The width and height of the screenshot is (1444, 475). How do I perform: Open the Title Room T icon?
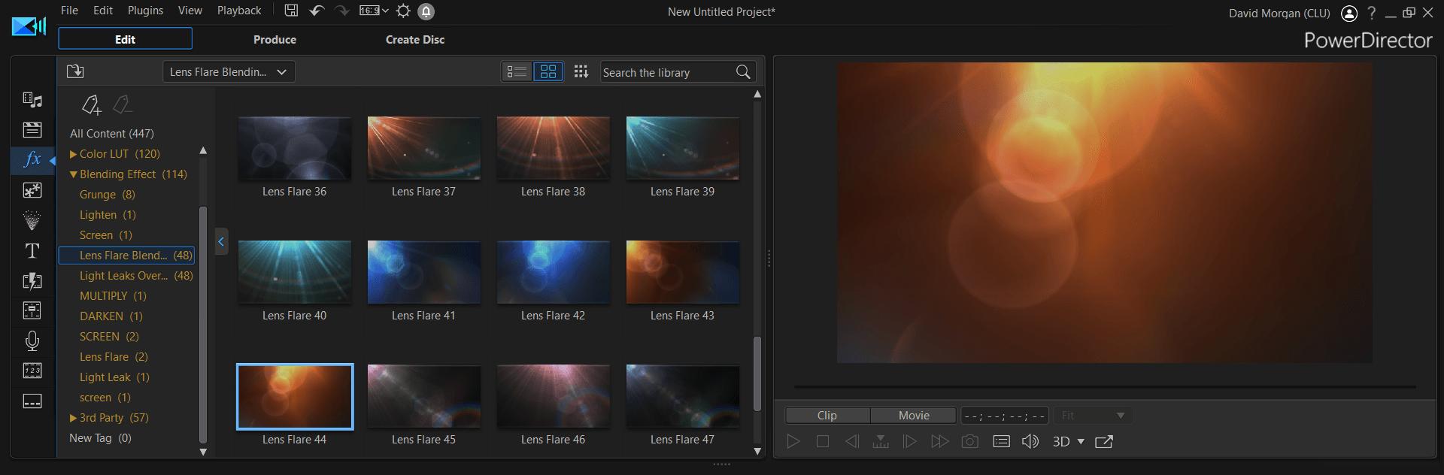coord(32,250)
